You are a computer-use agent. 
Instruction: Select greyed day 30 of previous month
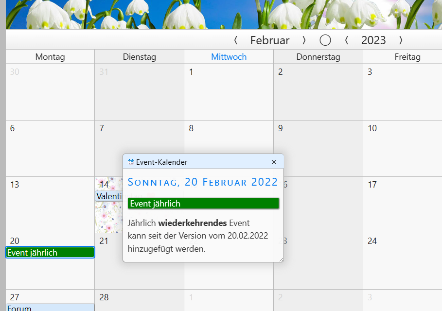click(50, 92)
